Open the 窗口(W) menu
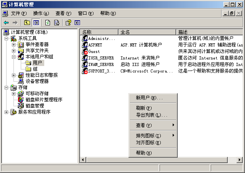 tap(86, 13)
